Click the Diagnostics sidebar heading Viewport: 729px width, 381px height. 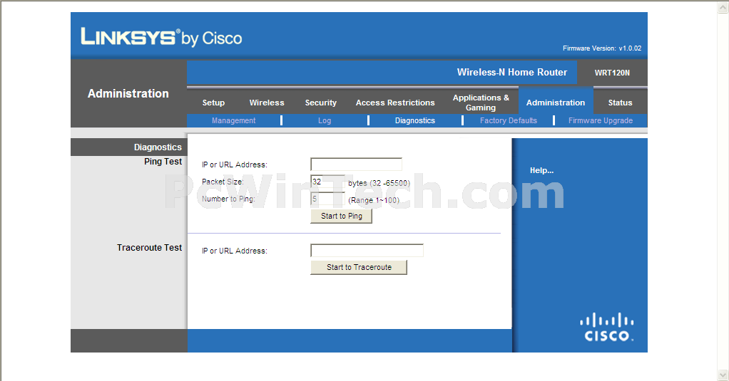(158, 147)
